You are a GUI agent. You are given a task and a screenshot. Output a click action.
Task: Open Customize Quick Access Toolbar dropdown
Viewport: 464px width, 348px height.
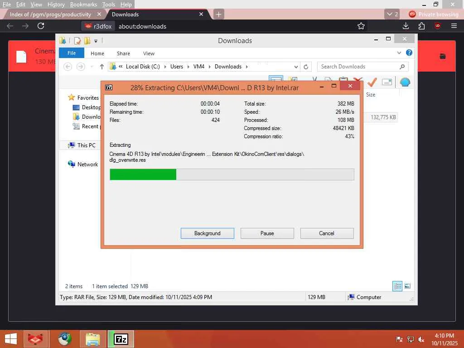point(96,41)
